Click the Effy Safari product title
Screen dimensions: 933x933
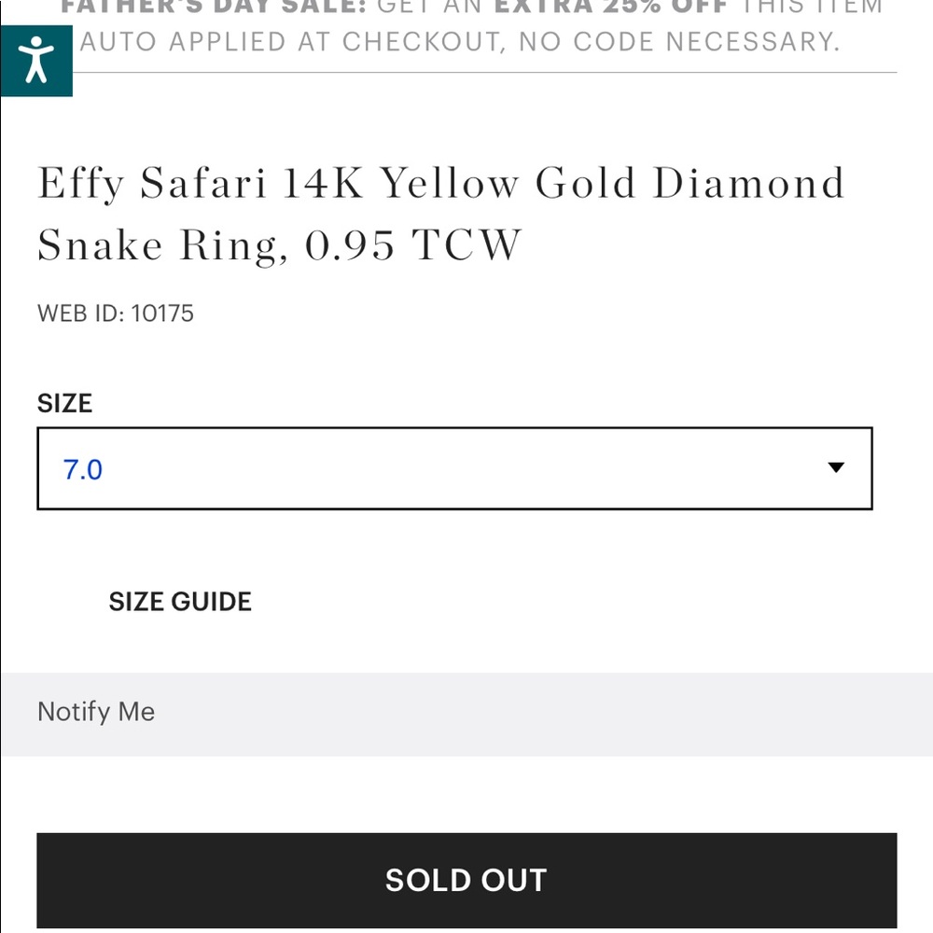pyautogui.click(x=198, y=183)
